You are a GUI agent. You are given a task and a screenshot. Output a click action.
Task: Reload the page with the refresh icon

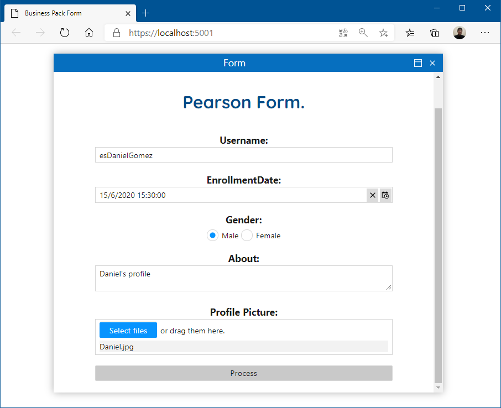tap(65, 33)
